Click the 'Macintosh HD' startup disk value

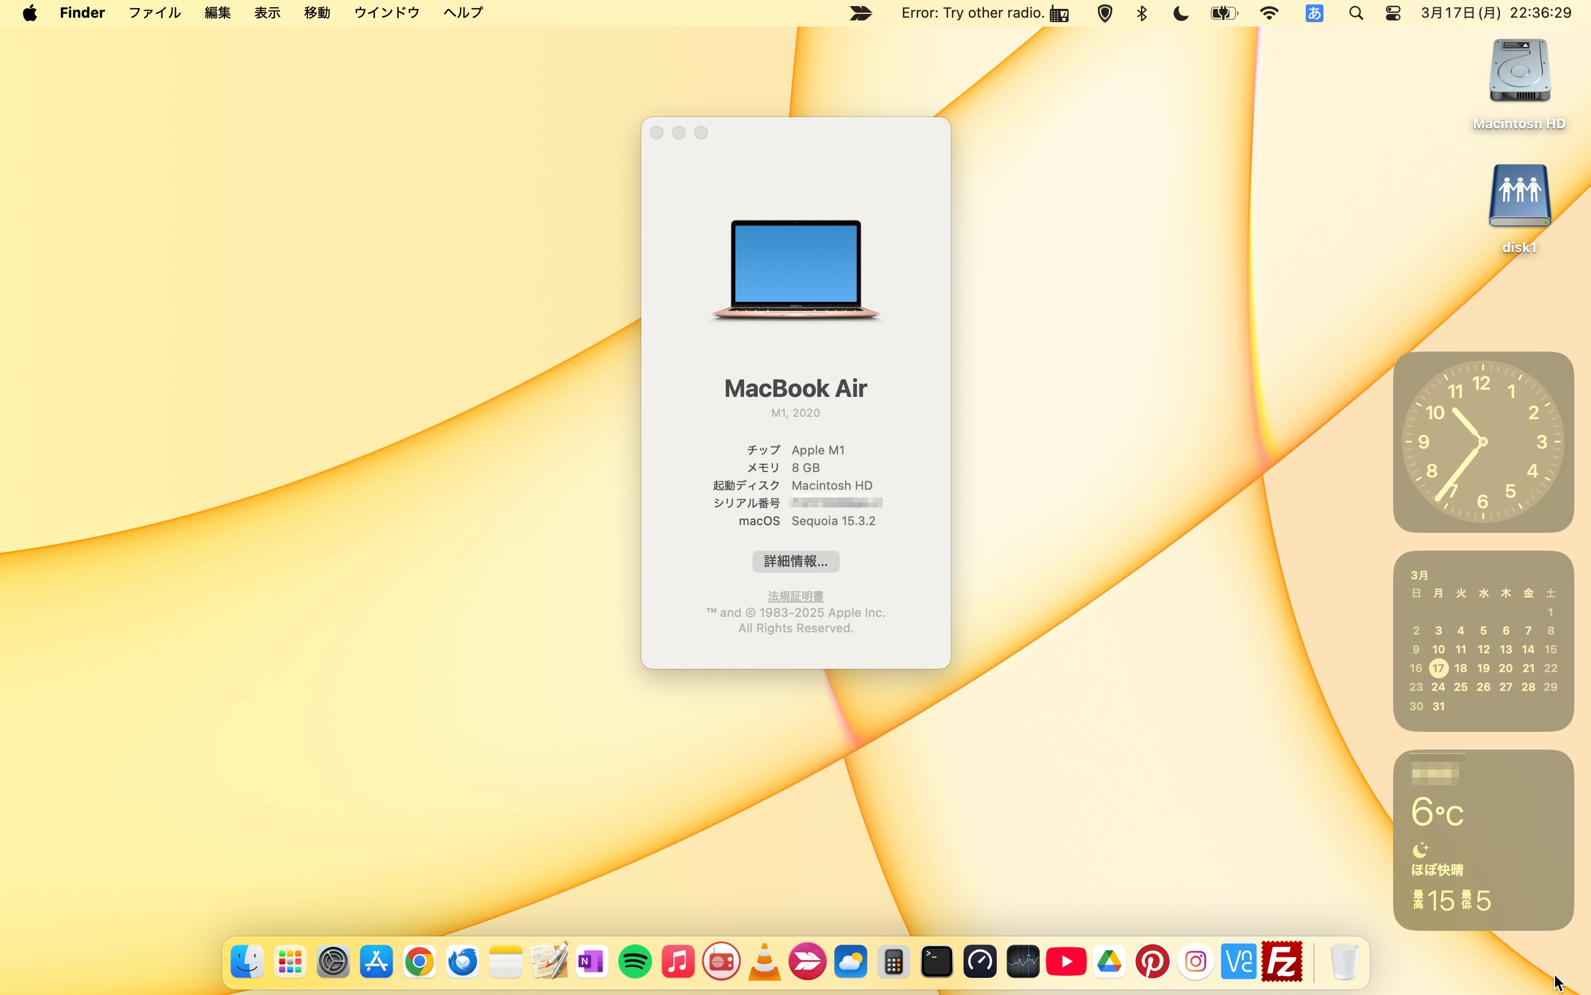(831, 486)
